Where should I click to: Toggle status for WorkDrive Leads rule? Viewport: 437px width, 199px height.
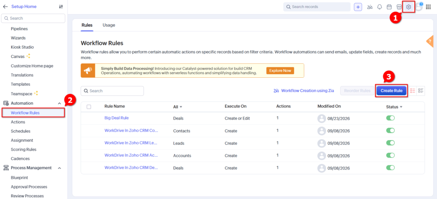point(390,143)
